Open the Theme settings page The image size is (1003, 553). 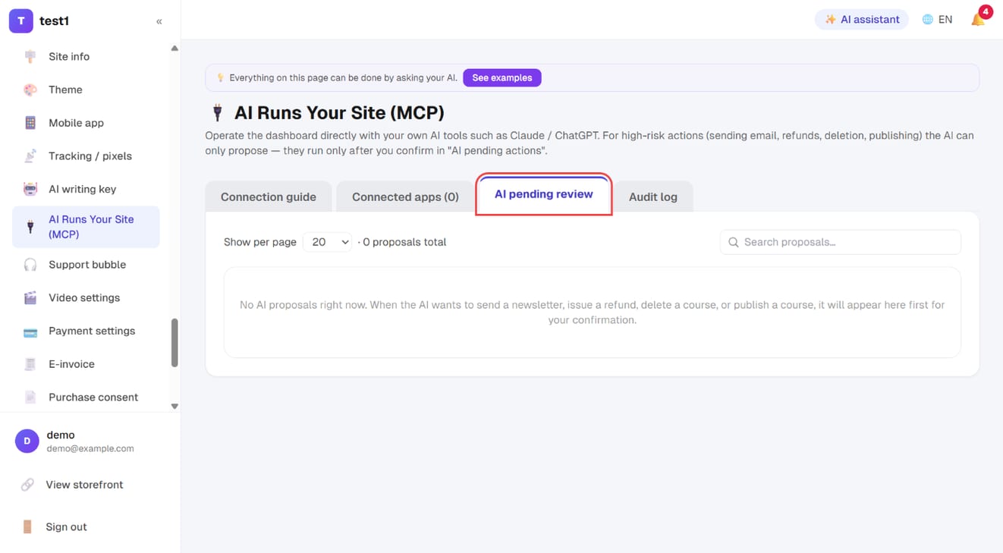tap(86, 90)
